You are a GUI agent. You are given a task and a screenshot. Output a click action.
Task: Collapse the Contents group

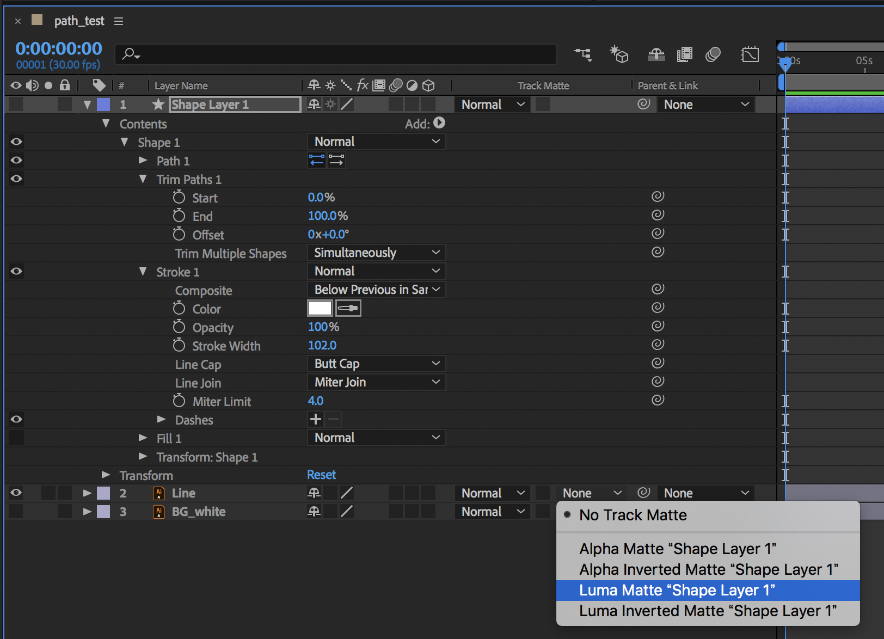[106, 124]
